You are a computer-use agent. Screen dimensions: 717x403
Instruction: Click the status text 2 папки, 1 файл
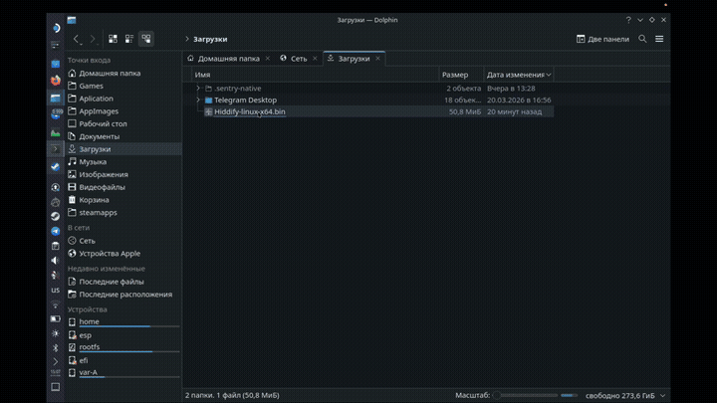coord(232,395)
